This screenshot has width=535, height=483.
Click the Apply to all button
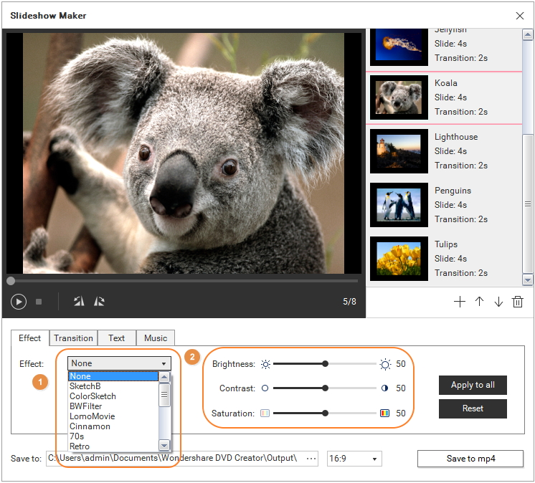click(x=473, y=385)
